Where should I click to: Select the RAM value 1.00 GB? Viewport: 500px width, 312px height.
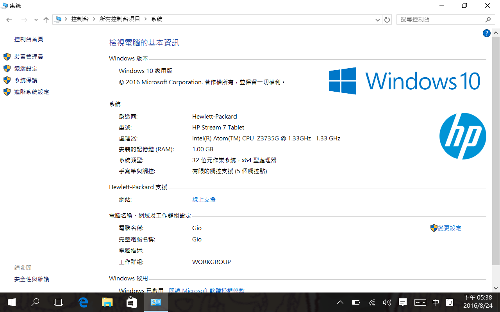point(203,149)
